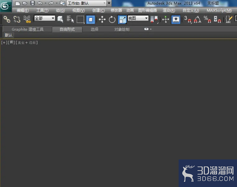Undo the last action arrow
This screenshot has width=237, height=187.
tap(40, 3)
